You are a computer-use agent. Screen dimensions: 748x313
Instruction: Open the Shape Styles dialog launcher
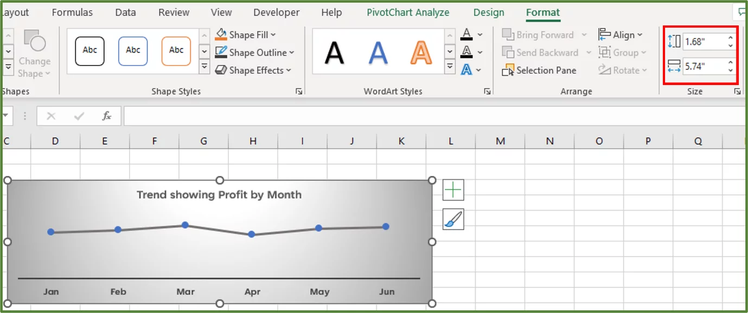pyautogui.click(x=299, y=92)
